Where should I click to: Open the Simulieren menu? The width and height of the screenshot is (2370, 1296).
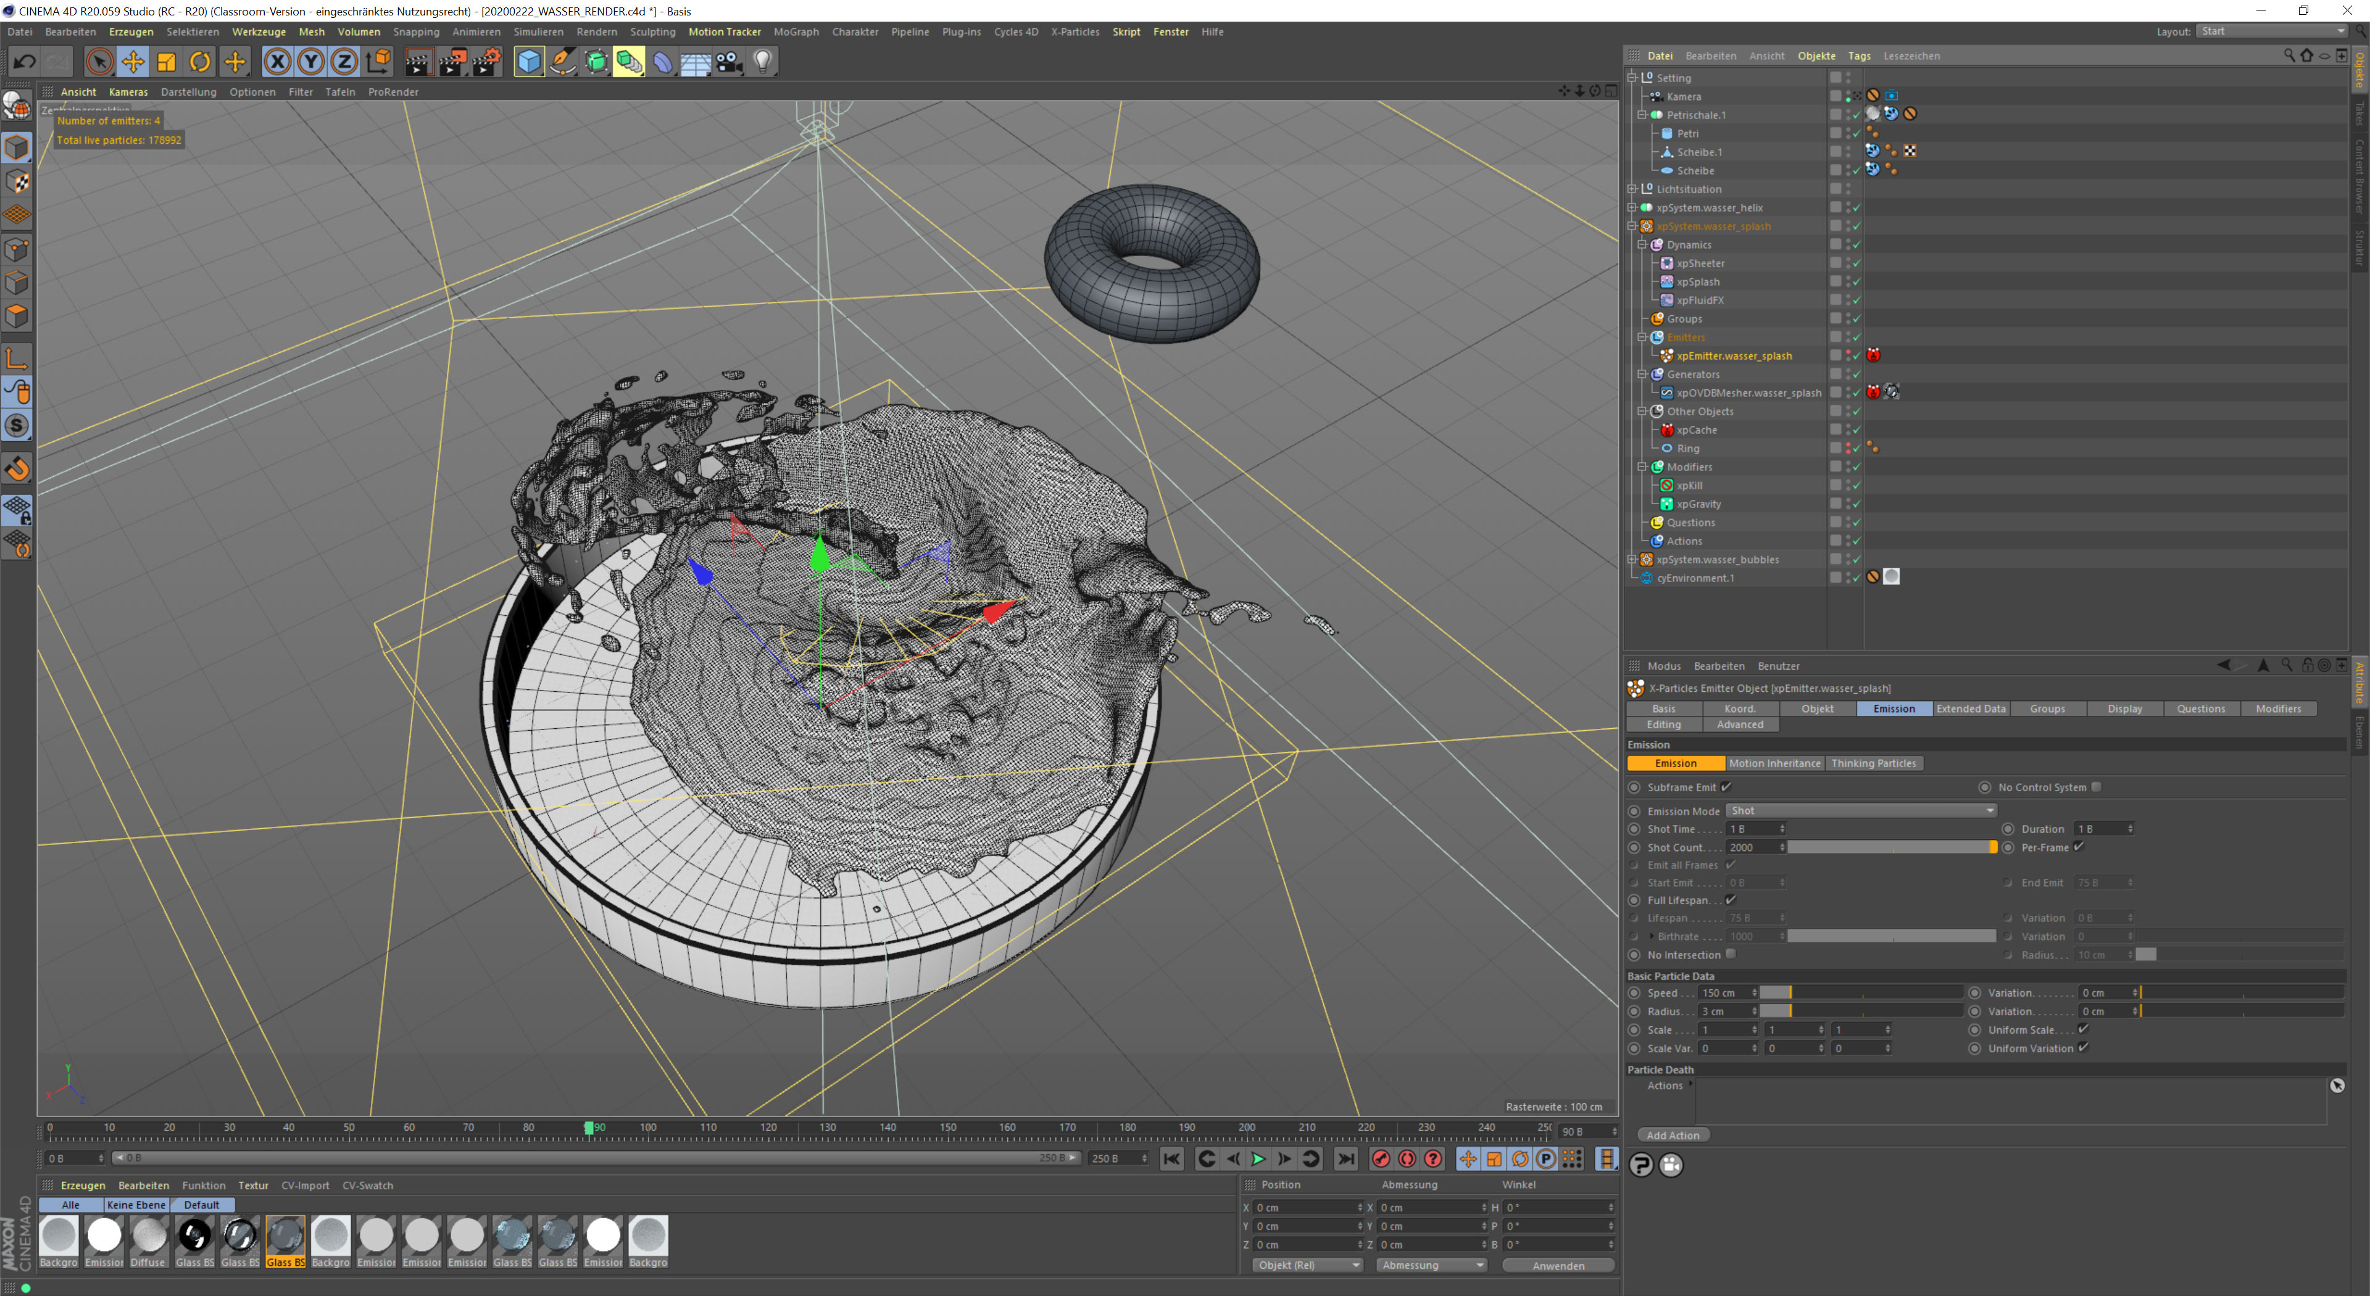click(538, 31)
